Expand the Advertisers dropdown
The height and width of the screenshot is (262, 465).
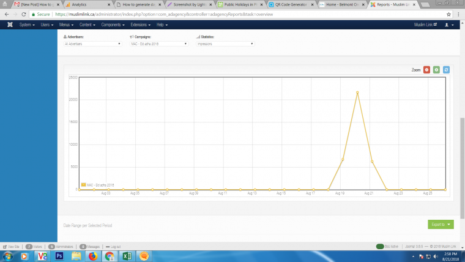[92, 43]
